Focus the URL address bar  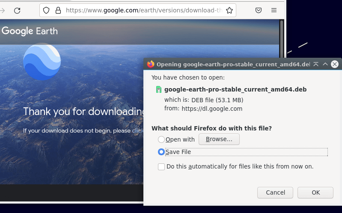point(144,10)
